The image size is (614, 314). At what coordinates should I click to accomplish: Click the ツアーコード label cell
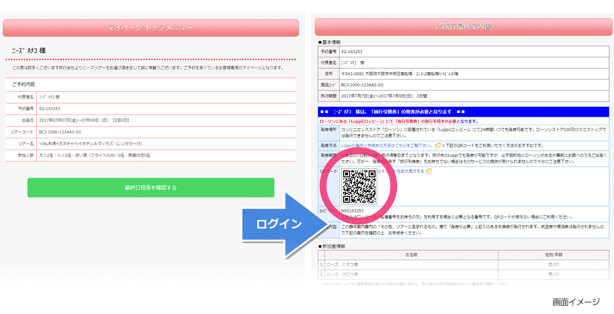tap(22, 131)
